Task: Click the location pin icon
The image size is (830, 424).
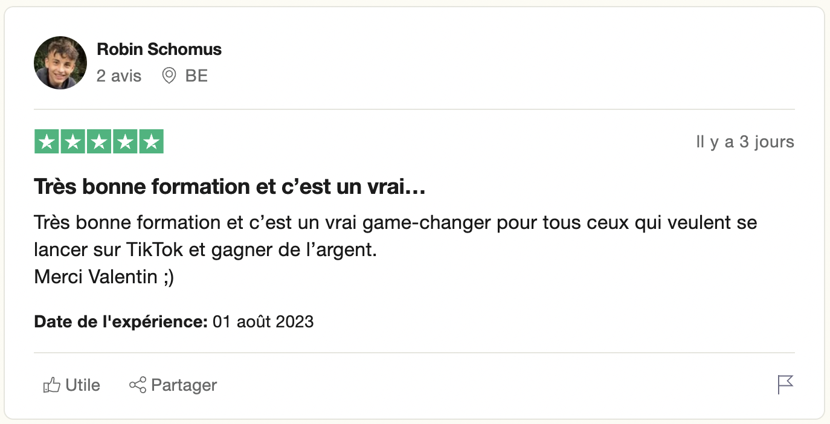Action: 169,76
